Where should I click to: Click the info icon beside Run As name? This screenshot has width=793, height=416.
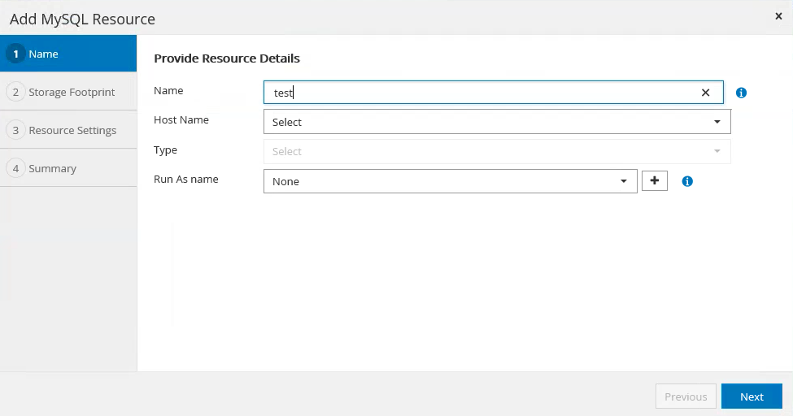click(x=687, y=181)
